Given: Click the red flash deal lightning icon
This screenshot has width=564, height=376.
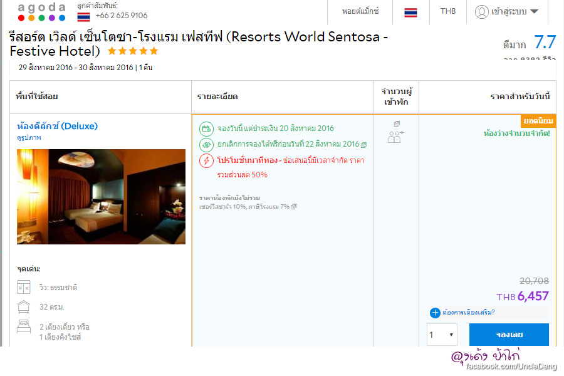Looking at the screenshot, I should pyautogui.click(x=206, y=160).
